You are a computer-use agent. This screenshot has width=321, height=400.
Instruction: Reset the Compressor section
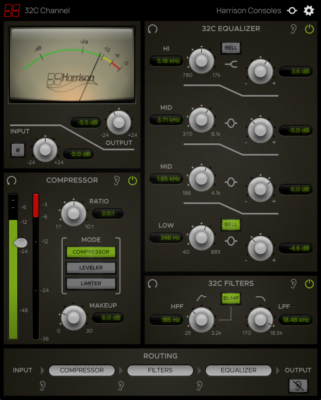[x=11, y=181]
